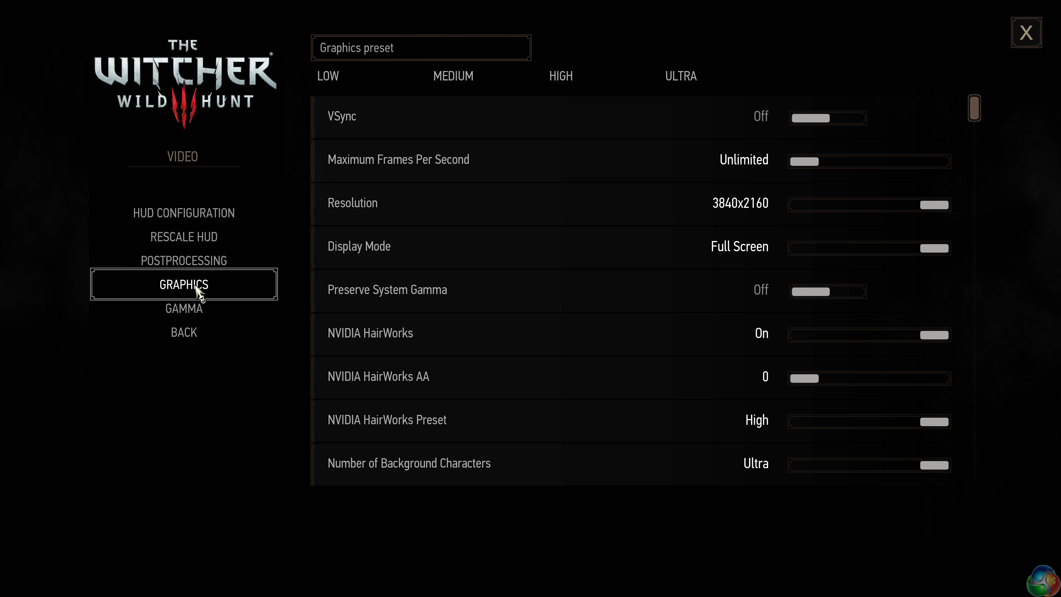This screenshot has height=597, width=1061.
Task: Click the Resolution slider
Action: 869,205
